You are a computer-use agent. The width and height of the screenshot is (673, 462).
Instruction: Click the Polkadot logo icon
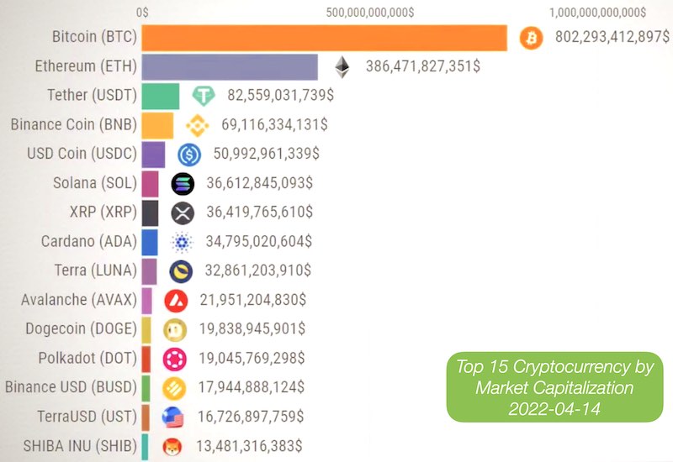[x=175, y=360]
